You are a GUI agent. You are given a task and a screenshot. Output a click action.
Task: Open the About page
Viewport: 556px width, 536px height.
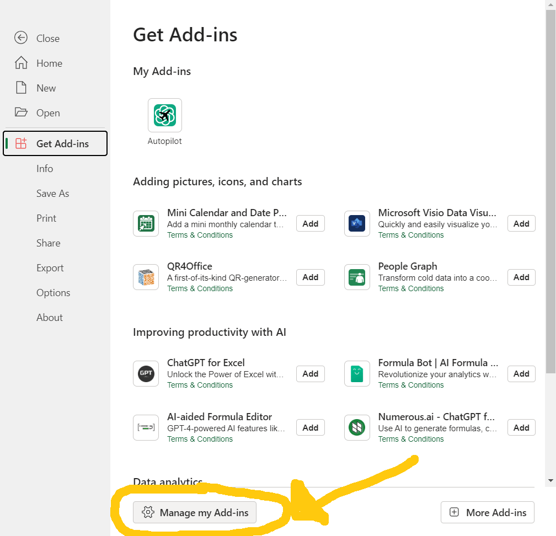click(x=49, y=317)
